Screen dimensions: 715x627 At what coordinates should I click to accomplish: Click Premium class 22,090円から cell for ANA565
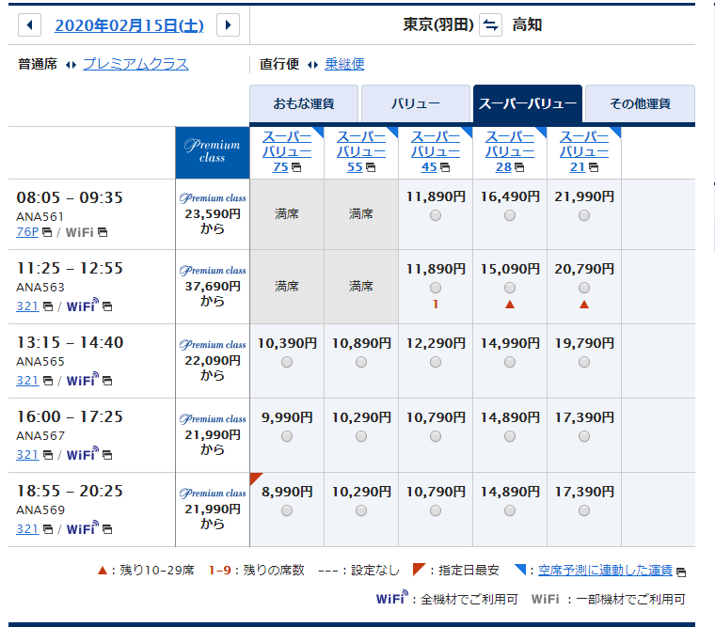[x=213, y=361]
